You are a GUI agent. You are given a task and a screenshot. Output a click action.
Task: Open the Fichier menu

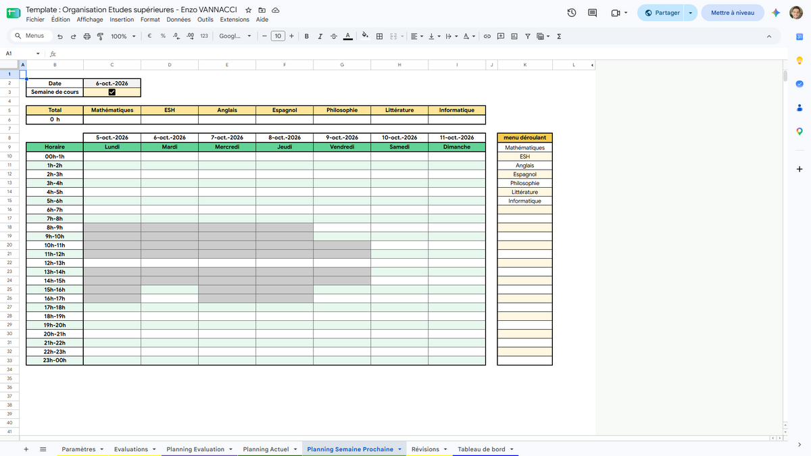pyautogui.click(x=35, y=20)
